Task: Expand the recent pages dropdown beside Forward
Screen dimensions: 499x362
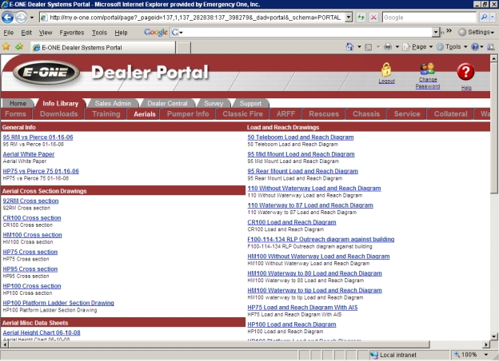Action: pyautogui.click(x=32, y=18)
